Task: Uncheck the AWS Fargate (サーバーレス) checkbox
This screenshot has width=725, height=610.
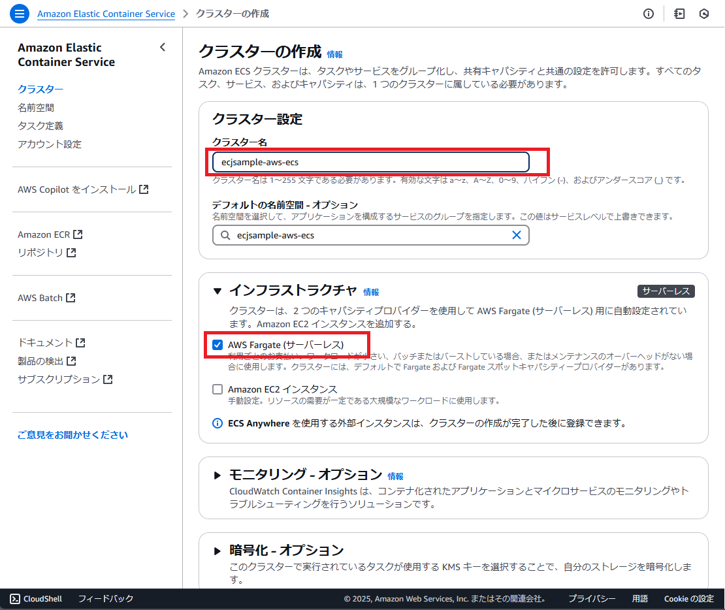Action: coord(217,345)
